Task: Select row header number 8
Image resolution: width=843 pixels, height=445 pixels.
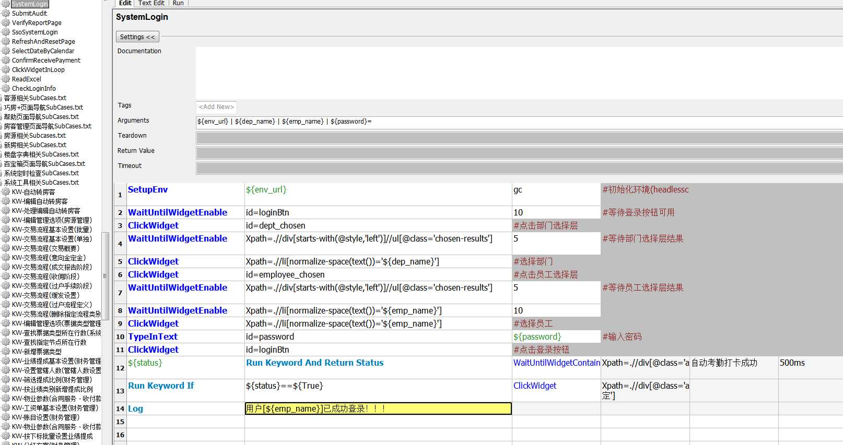Action: pyautogui.click(x=120, y=310)
